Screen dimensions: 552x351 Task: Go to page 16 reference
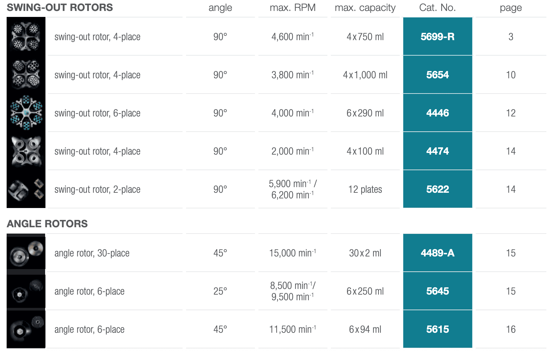coord(511,329)
